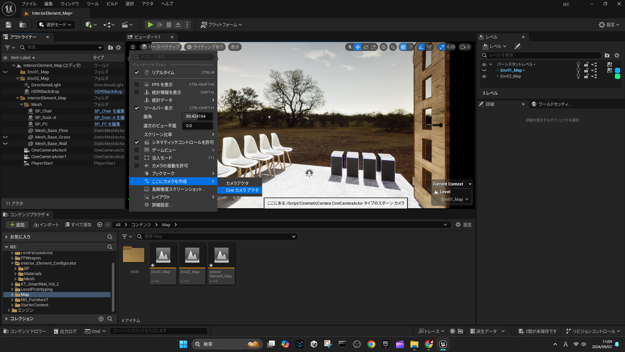Open the 選択モード dropdown
The width and height of the screenshot is (625, 352).
(55, 25)
